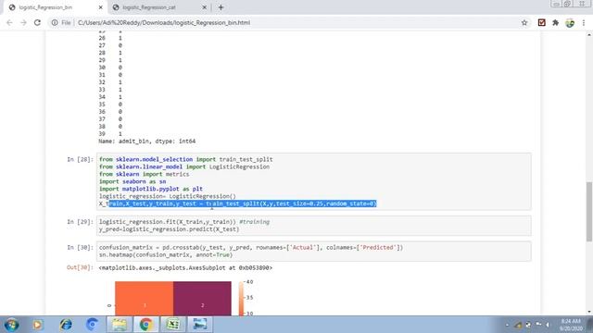Click the In [30] cell prompt

(80, 247)
